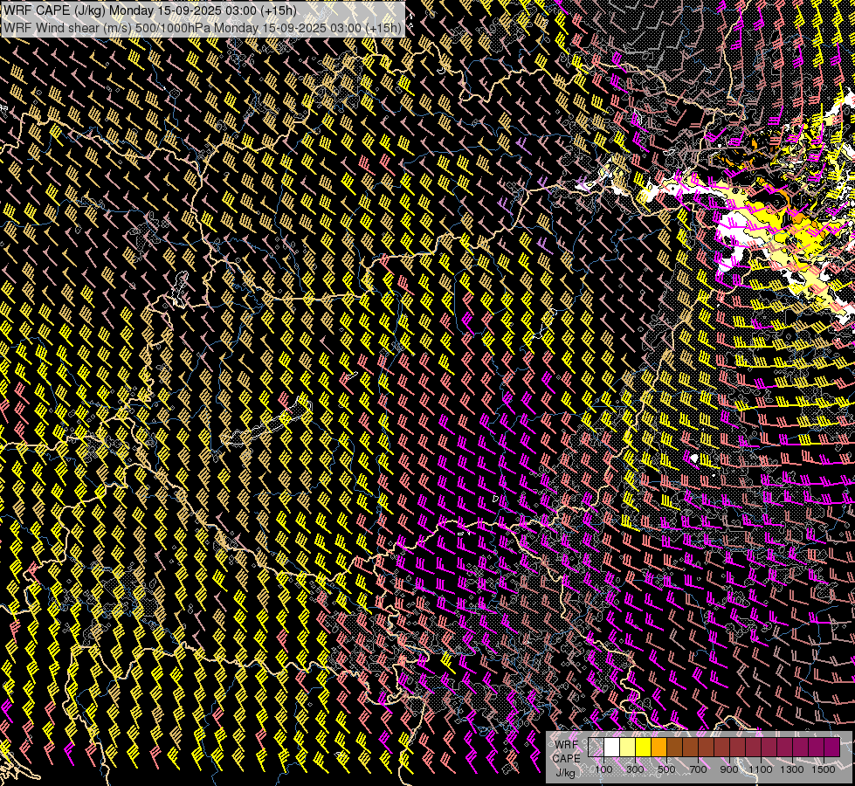Screen dimensions: 855x786
Task: Click the J/kg unit label in legend
Action: click(x=566, y=773)
